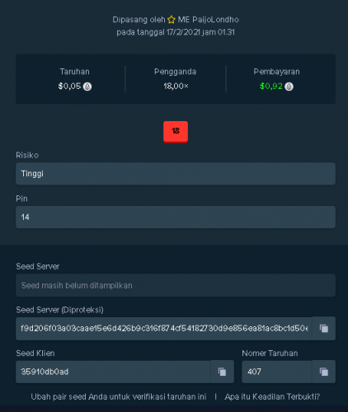Open Apa itu Keadilan Terbukti link
This screenshot has width=348, height=412.
pos(272,397)
